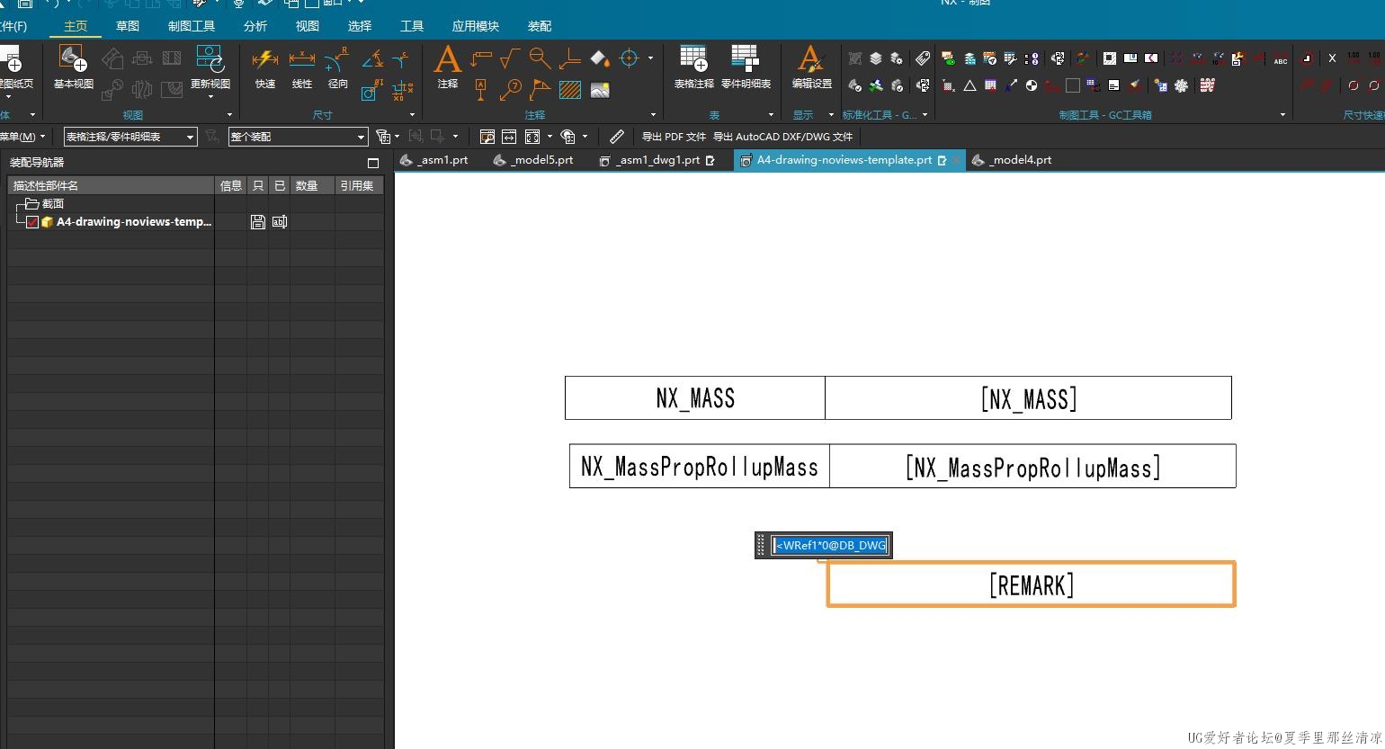Viewport: 1385px width, 749px height.
Task: Switch to the _asm1.prt document tab
Action: pyautogui.click(x=434, y=160)
